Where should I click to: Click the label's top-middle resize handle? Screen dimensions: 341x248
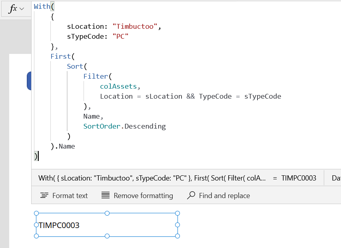(107, 213)
